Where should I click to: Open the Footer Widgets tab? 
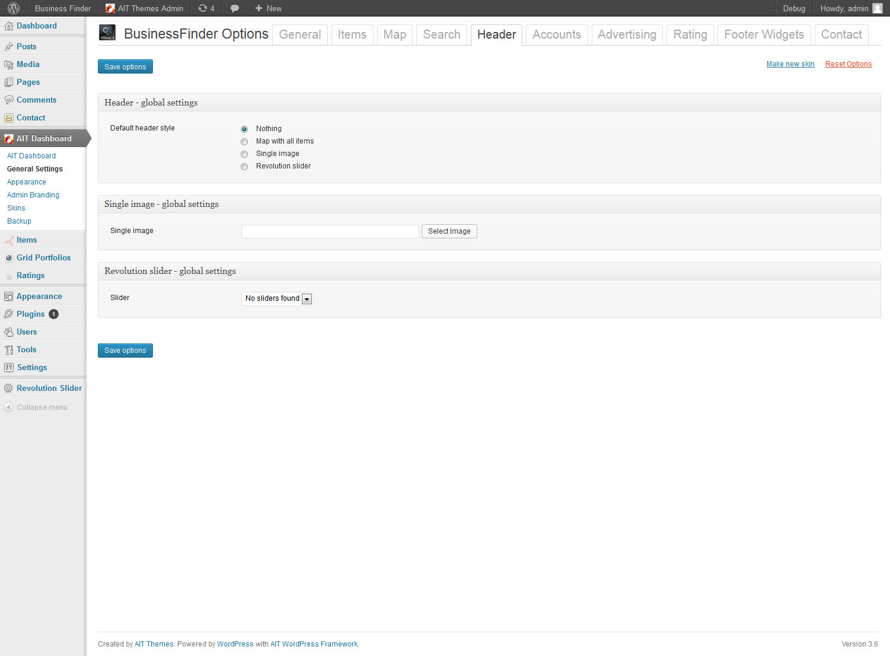pos(764,34)
